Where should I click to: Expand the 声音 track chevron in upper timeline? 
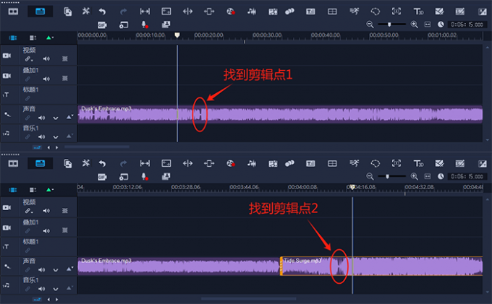pyautogui.click(x=56, y=118)
